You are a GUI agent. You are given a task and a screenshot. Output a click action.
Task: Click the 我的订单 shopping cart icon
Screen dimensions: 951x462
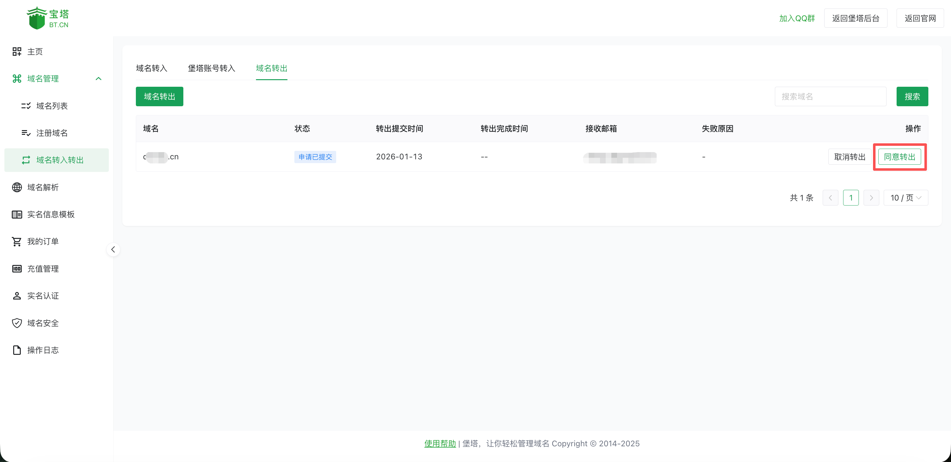tap(17, 241)
